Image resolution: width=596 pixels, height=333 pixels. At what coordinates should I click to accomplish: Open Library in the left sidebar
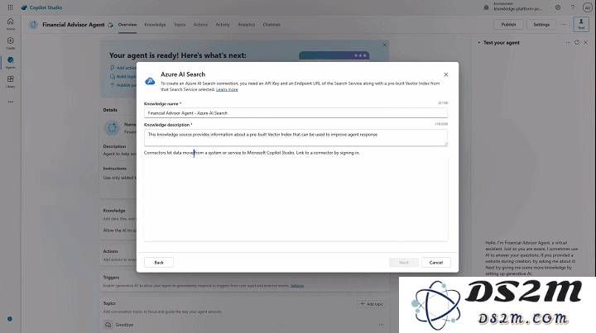click(10, 82)
